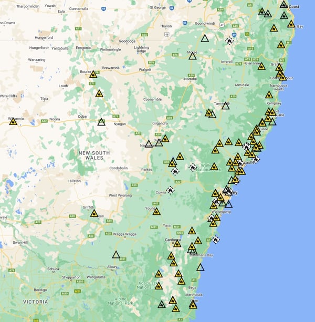This screenshot has width=315, height=322.
Task: Click the fire marker east of Yass
Action: click(x=192, y=231)
